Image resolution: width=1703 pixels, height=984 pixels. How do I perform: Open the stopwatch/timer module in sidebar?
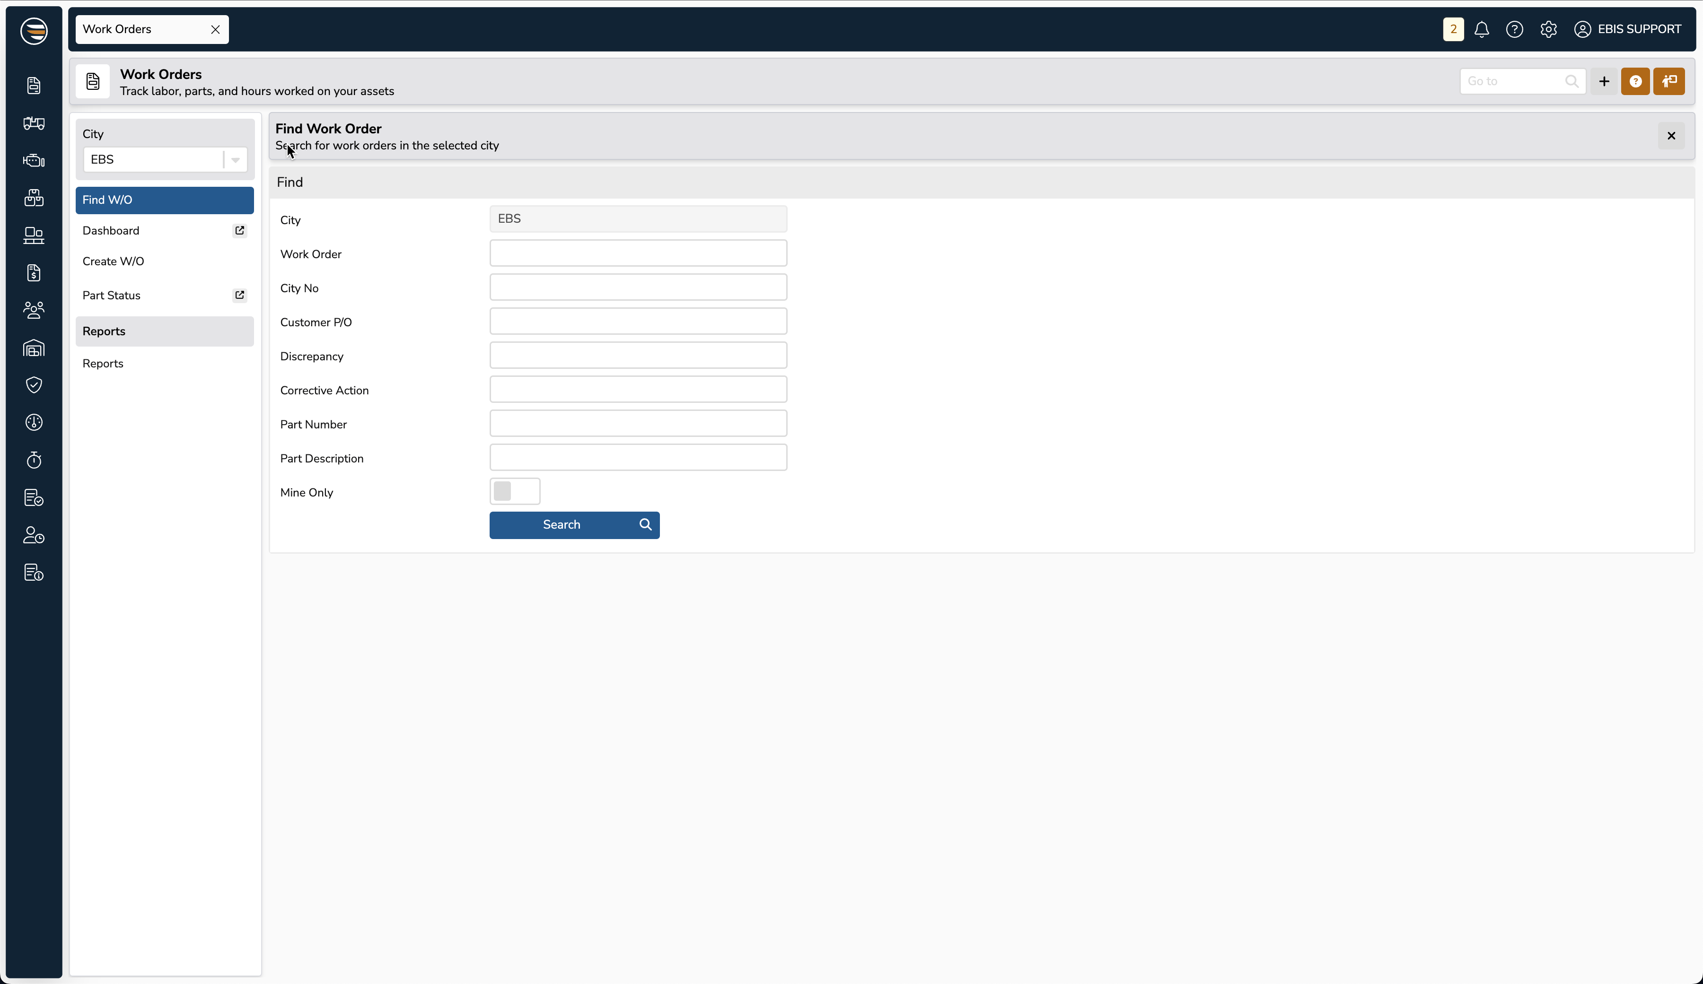[34, 460]
